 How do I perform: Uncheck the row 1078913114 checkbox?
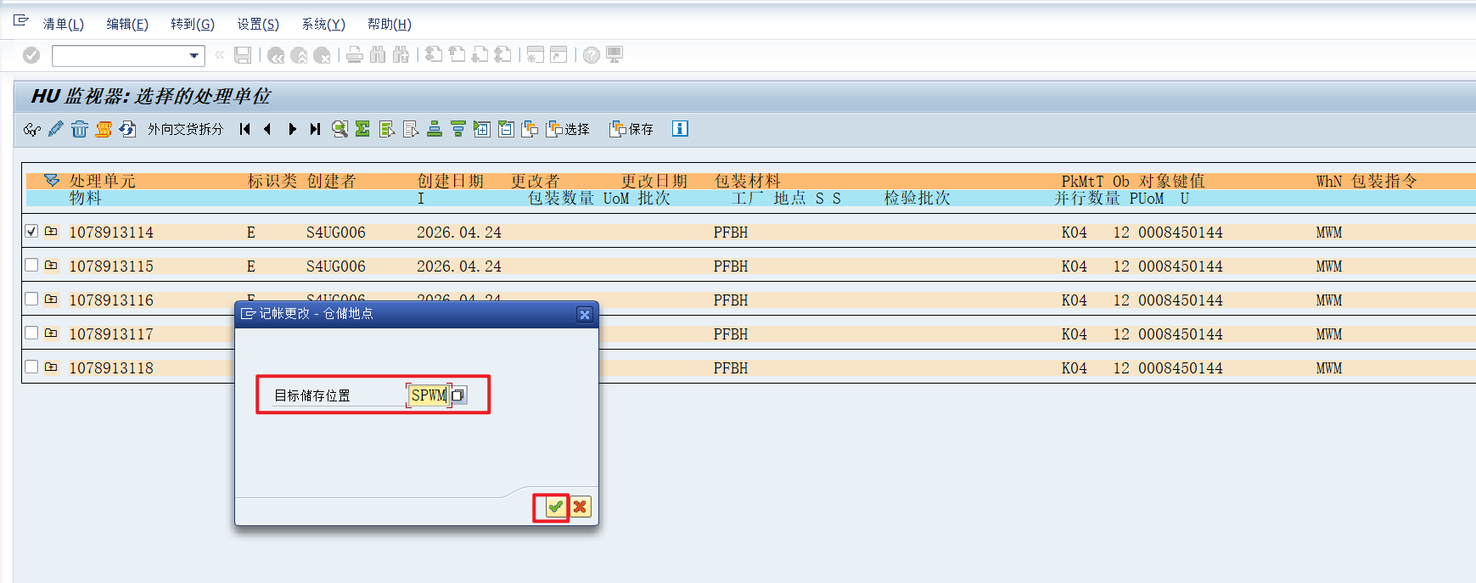click(x=31, y=231)
